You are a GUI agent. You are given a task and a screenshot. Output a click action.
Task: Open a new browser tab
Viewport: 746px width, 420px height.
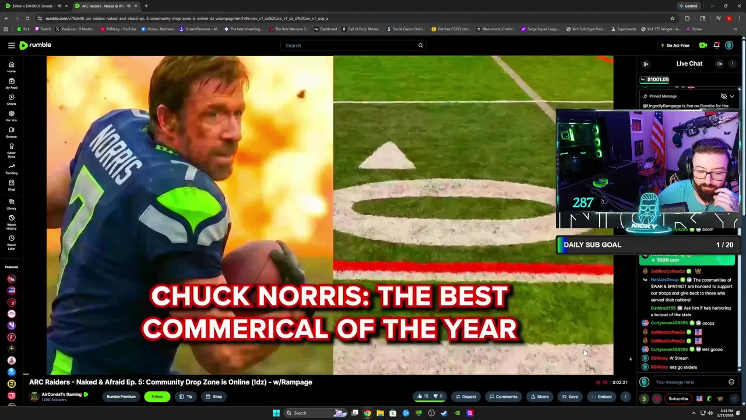146,6
